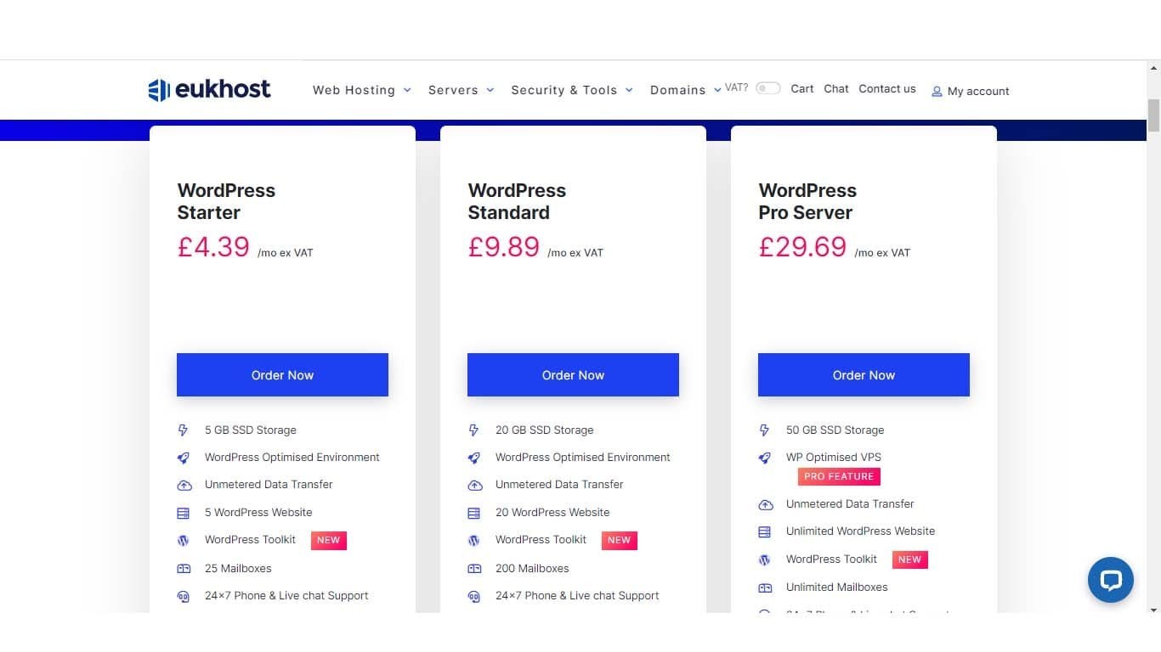Expand the Web Hosting dropdown
The height and width of the screenshot is (652, 1161).
pyautogui.click(x=362, y=90)
